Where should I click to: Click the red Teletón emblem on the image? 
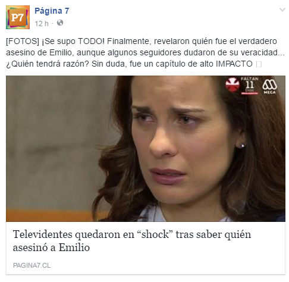(233, 84)
